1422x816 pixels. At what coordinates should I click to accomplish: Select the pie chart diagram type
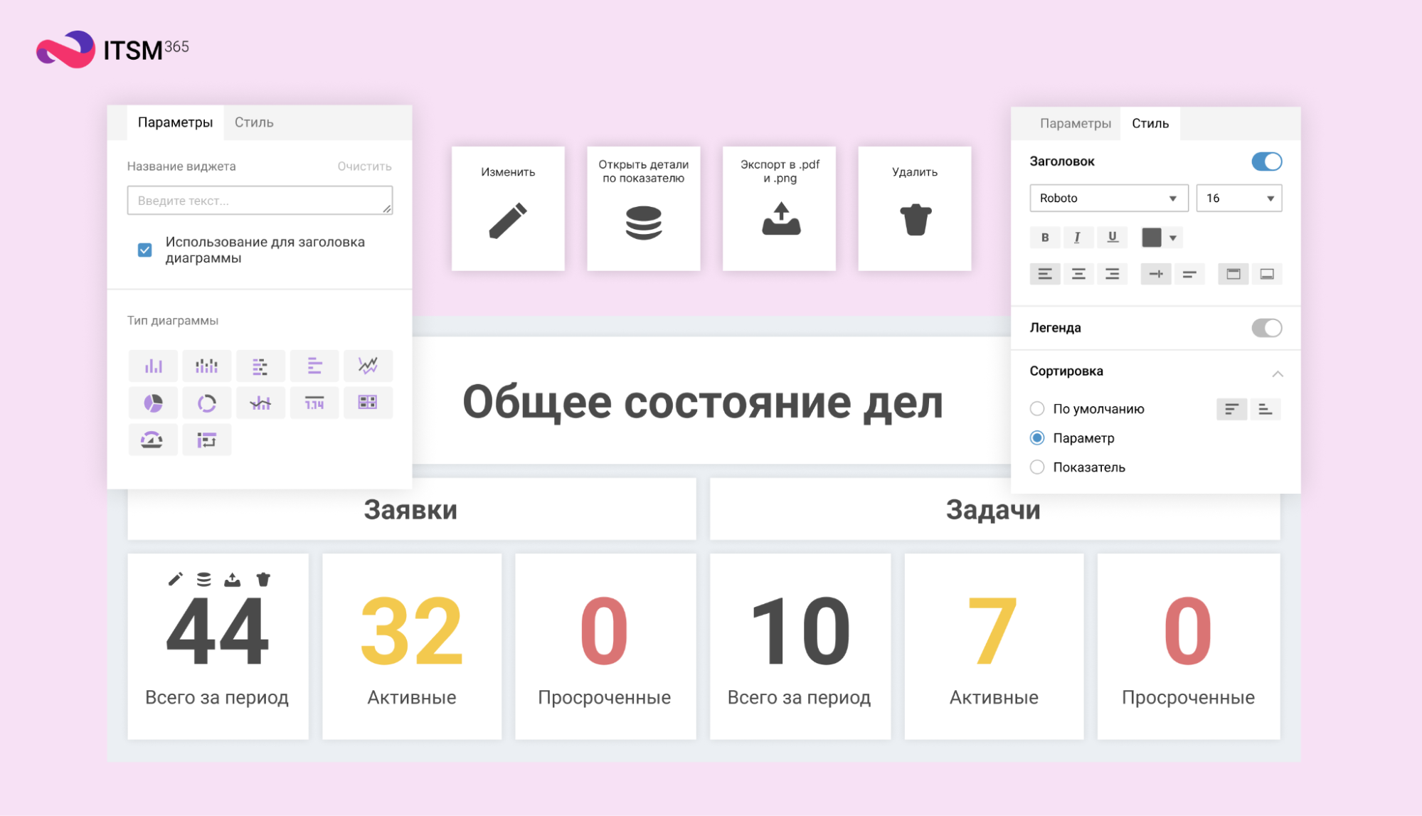(x=153, y=403)
